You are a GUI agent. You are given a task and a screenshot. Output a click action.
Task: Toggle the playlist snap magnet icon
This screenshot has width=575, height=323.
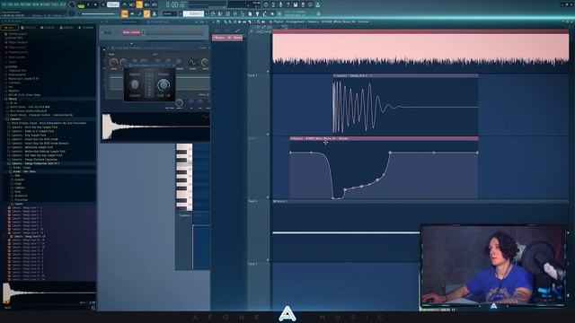[219, 22]
